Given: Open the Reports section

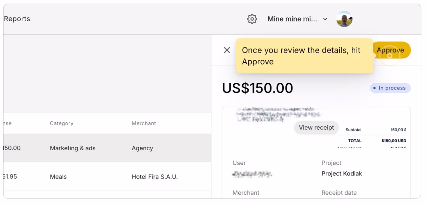Looking at the screenshot, I should click(17, 19).
